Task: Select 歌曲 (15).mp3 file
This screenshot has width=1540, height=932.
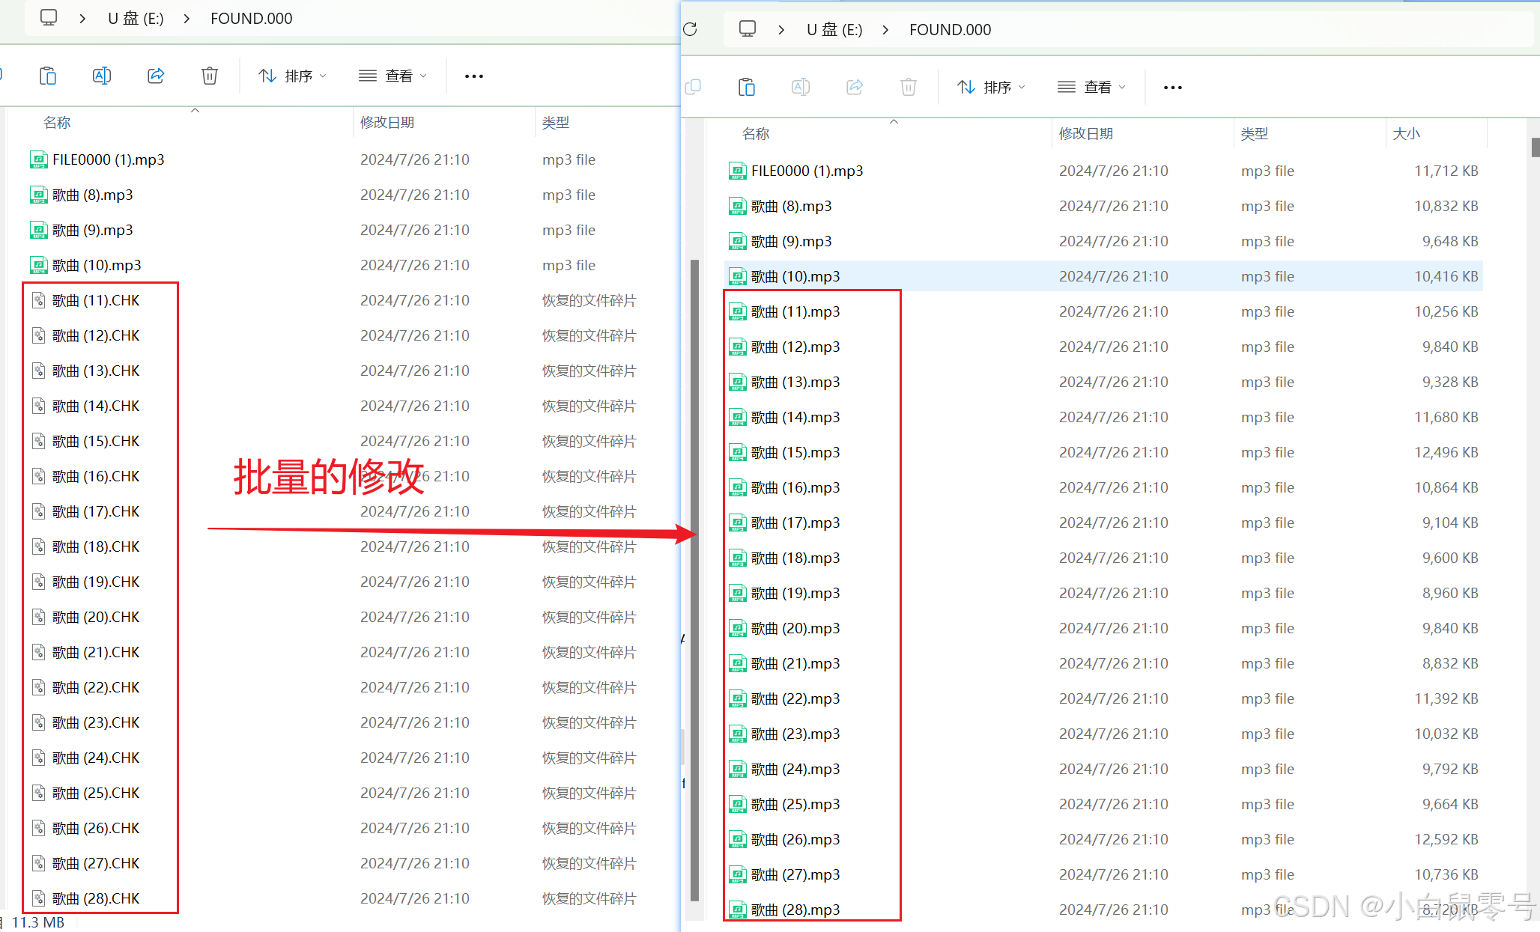Action: click(795, 452)
